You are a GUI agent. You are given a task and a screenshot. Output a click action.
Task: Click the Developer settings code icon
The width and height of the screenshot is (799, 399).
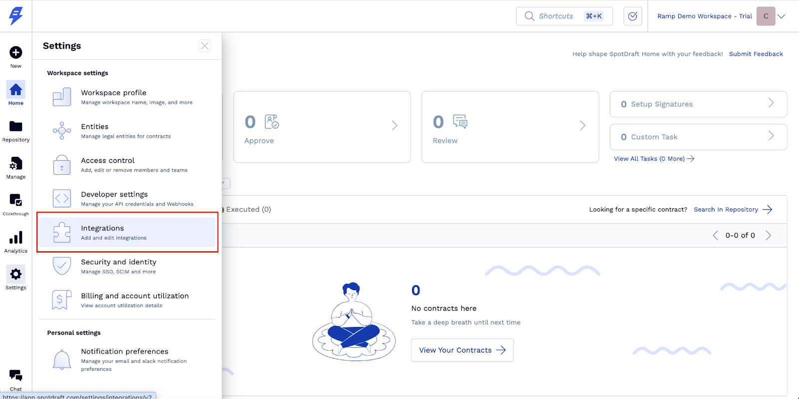click(x=62, y=199)
